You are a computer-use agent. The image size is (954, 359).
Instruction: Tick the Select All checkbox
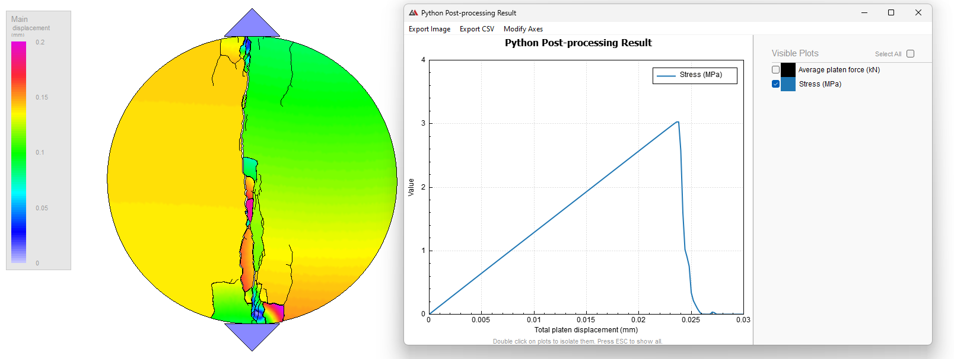coord(911,54)
